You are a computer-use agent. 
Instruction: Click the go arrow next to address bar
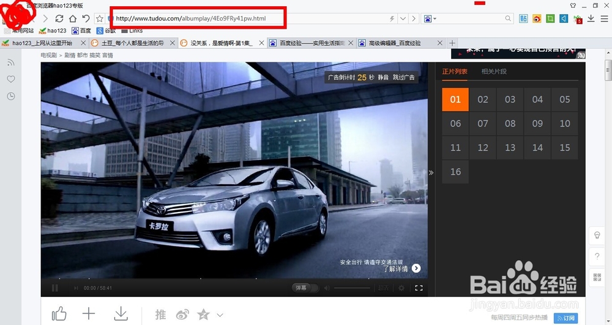(414, 18)
